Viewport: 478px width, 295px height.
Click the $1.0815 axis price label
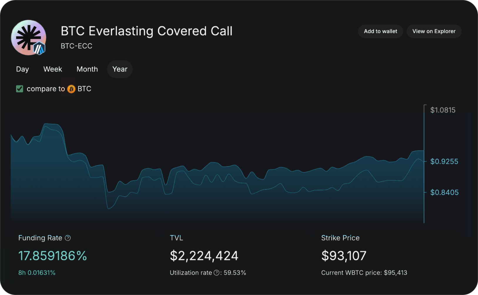click(443, 110)
